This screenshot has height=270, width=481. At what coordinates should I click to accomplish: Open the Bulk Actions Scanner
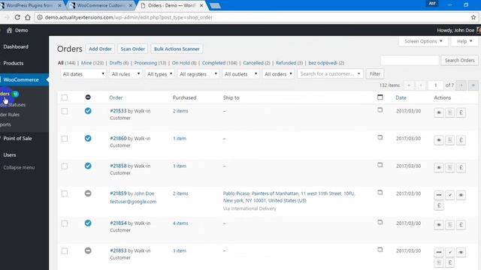177,49
